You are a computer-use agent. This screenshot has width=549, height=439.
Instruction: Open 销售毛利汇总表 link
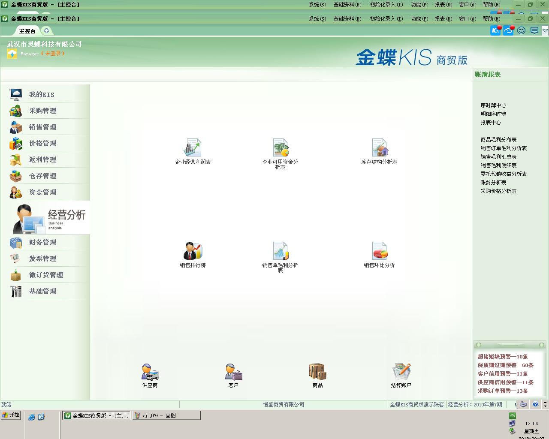click(498, 156)
